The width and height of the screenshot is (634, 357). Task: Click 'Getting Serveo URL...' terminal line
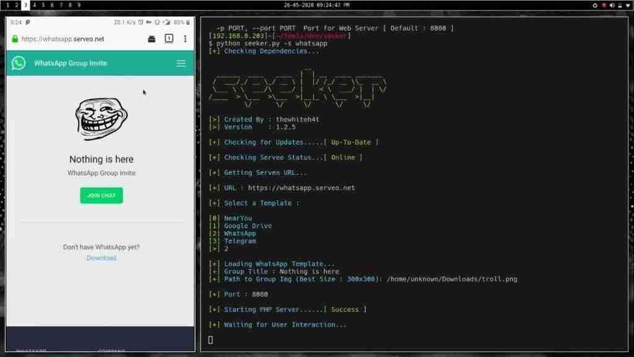click(x=258, y=173)
